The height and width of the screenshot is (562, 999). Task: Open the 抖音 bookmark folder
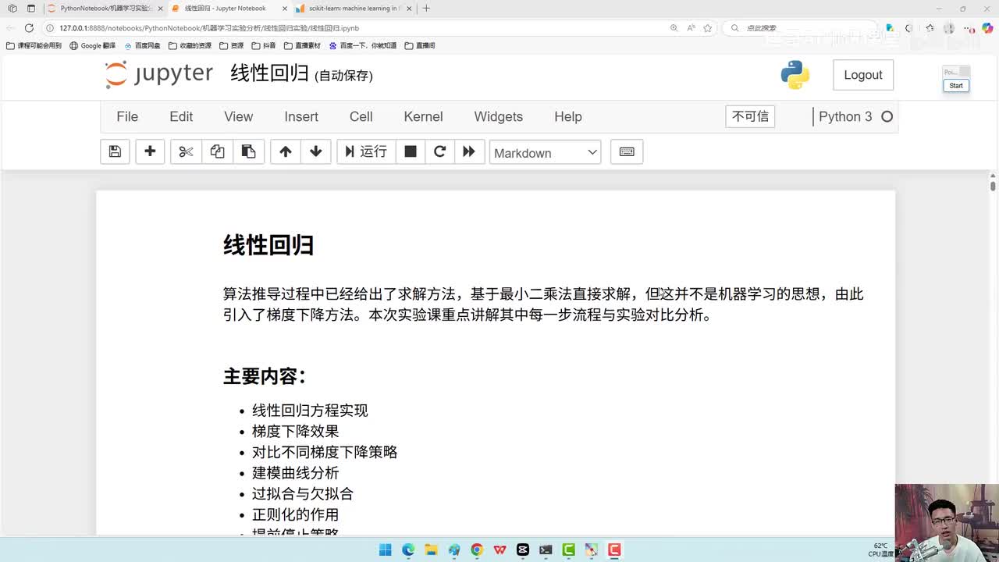(264, 45)
